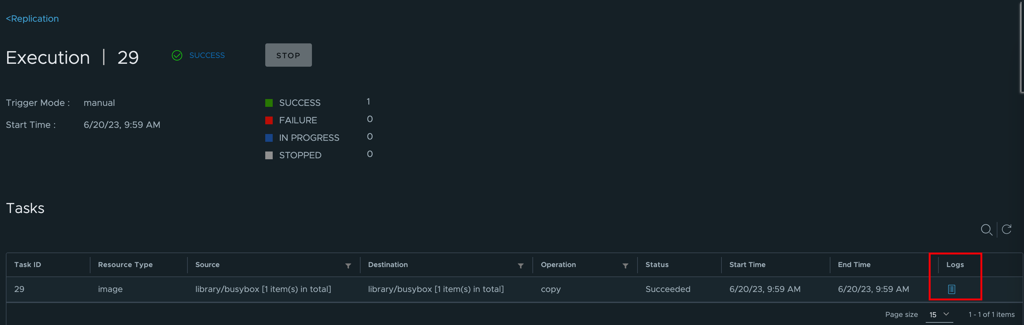
Task: Navigate back using the Replication link
Action: coord(32,18)
